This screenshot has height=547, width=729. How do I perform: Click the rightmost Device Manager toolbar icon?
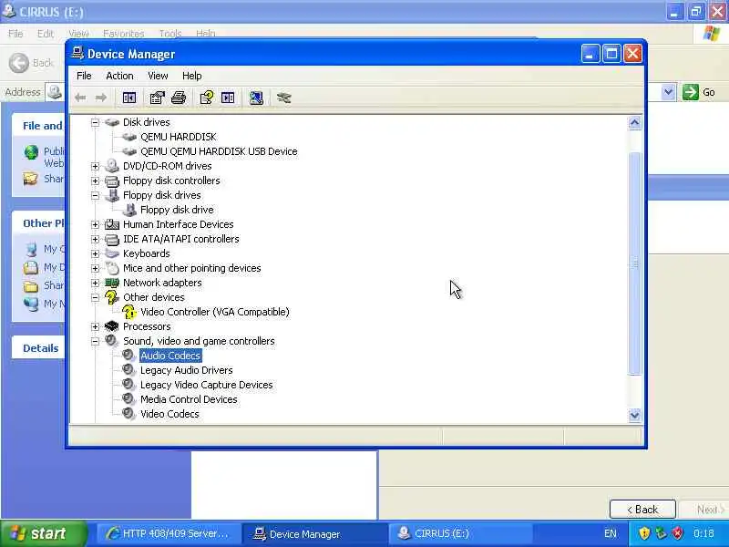(x=283, y=98)
